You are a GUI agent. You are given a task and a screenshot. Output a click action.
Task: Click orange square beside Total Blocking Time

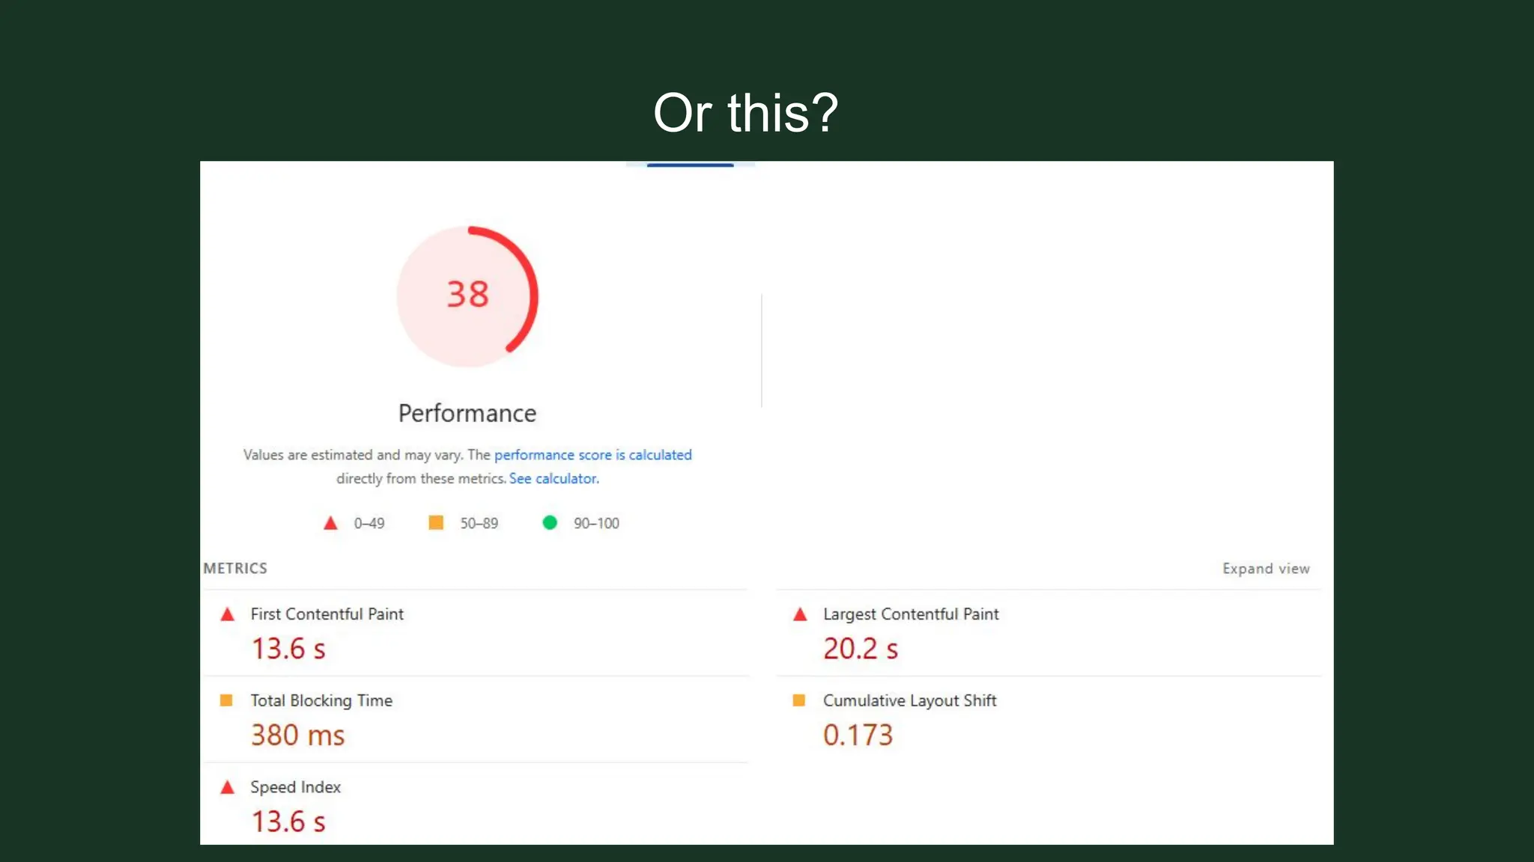tap(226, 700)
